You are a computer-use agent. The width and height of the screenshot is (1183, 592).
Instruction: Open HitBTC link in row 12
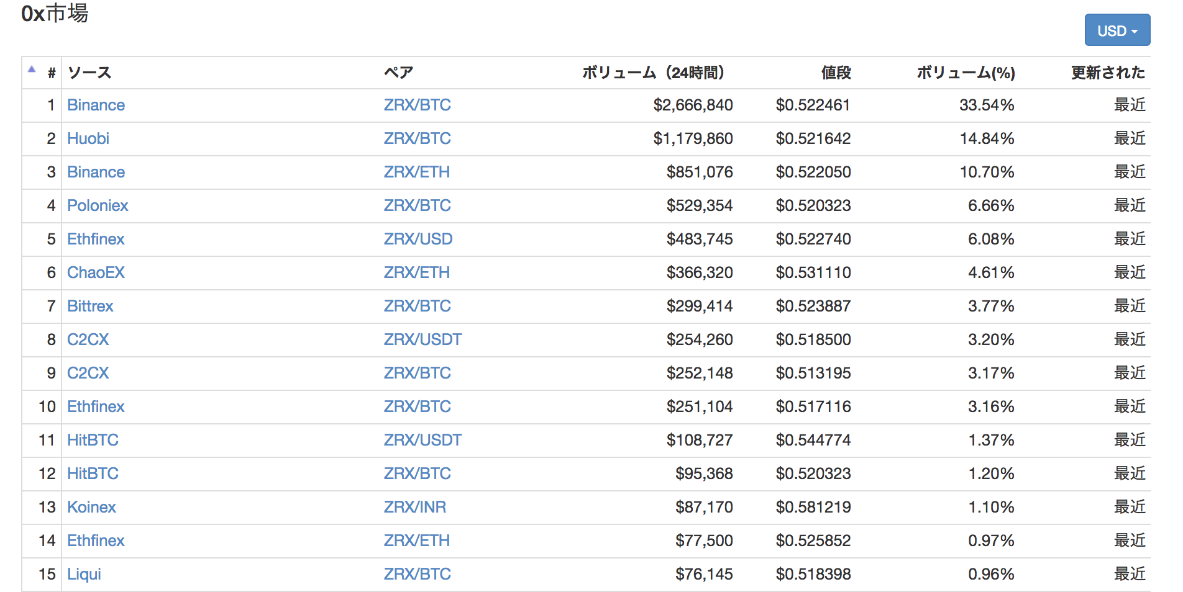[93, 473]
